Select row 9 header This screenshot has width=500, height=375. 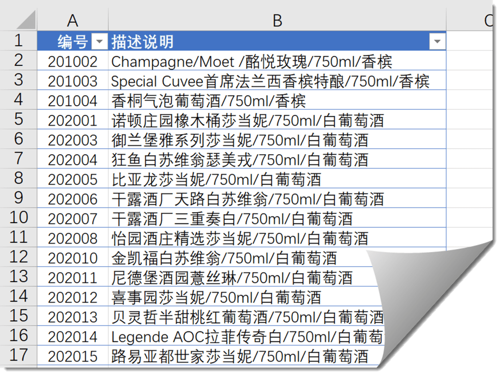(x=19, y=198)
